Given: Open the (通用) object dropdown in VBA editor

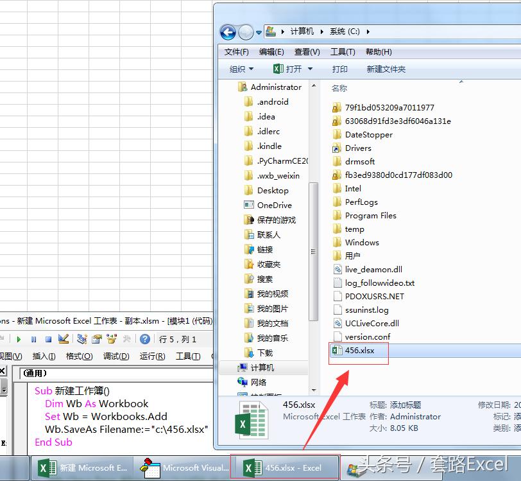Looking at the screenshot, I should (x=116, y=374).
